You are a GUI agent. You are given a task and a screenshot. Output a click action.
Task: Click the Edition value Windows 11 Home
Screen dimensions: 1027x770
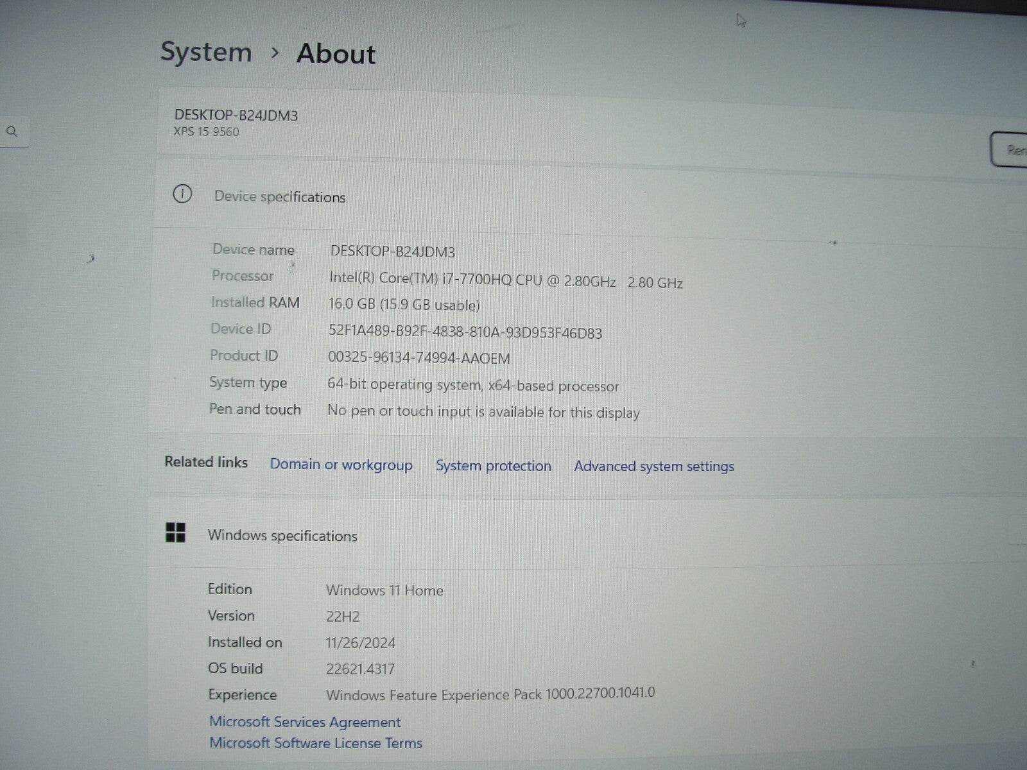[385, 590]
